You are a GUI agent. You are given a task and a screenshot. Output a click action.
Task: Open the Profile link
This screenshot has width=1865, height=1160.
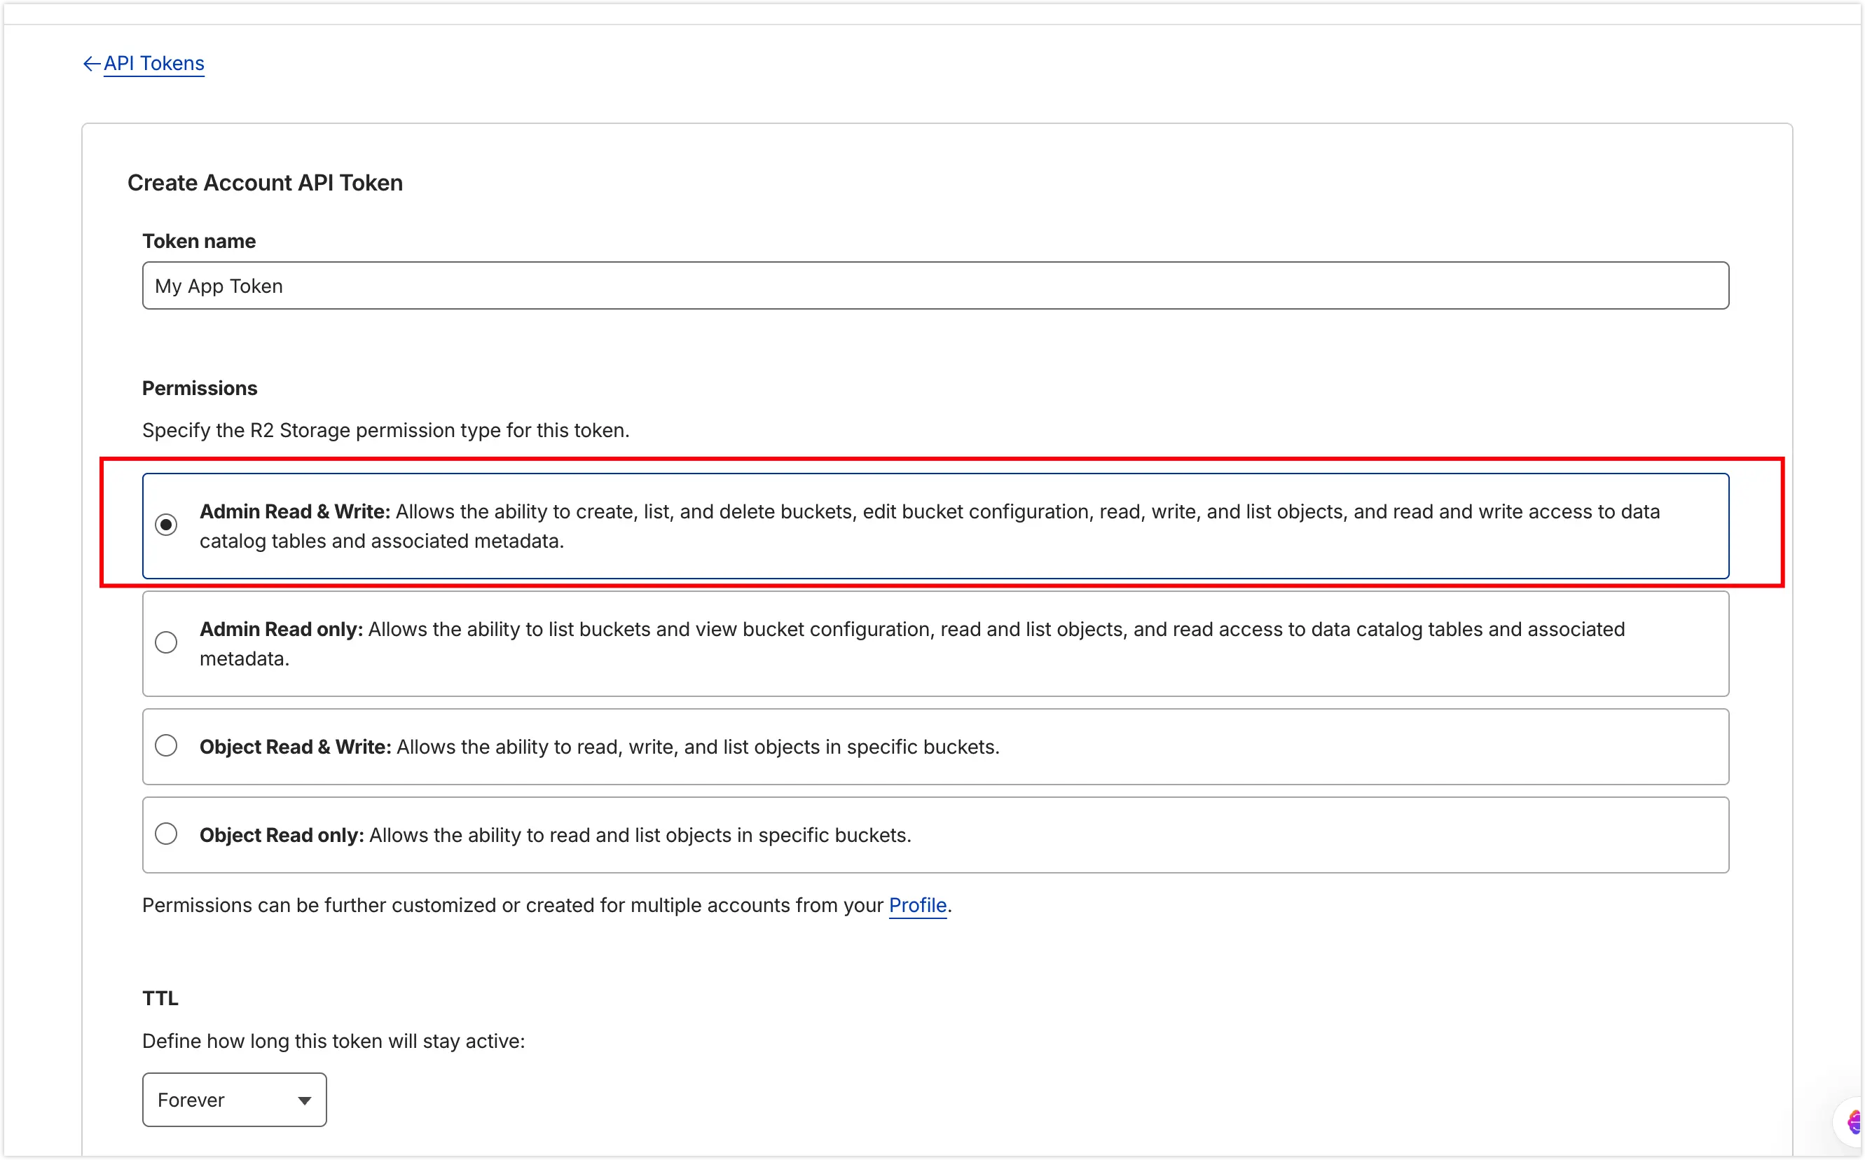point(918,905)
